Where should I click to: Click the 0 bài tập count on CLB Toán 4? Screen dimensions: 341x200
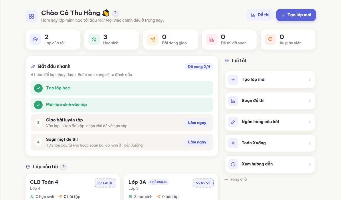tap(70, 197)
